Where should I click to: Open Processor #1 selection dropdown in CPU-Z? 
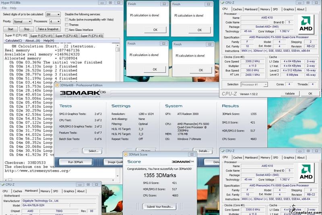[254, 85]
